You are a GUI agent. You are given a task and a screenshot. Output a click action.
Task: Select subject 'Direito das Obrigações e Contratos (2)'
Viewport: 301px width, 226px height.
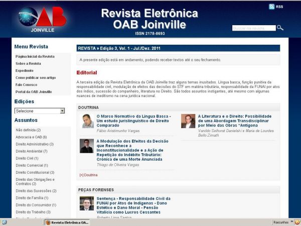pyautogui.click(x=35, y=182)
